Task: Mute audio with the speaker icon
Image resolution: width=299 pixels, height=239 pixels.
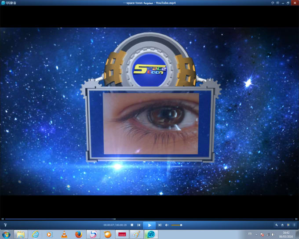Action: point(167,225)
